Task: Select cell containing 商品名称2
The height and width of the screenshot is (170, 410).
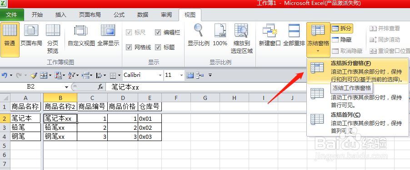Action: click(x=60, y=106)
